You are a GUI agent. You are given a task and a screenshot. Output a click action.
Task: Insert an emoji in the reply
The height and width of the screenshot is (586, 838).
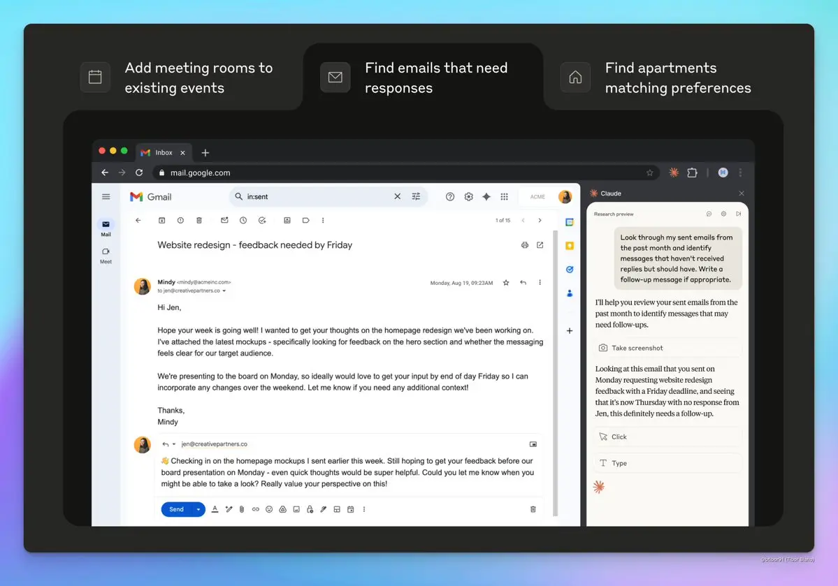(x=269, y=509)
